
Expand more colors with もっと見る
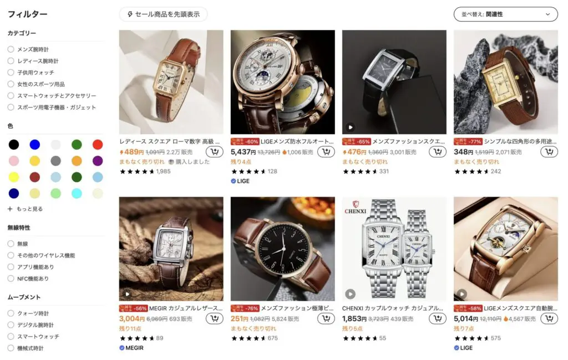pos(25,209)
